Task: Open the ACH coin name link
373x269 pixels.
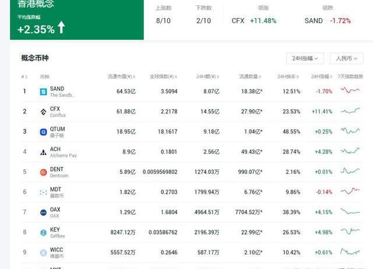Action: (55, 149)
